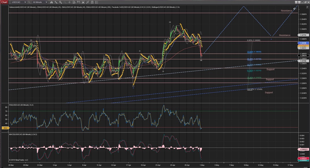
Task: Click the 1.34755 price marker on axis
Action: (303, 35)
